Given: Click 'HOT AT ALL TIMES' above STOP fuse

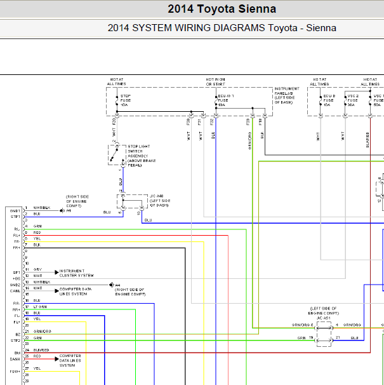Looking at the screenshot, I should [117, 82].
